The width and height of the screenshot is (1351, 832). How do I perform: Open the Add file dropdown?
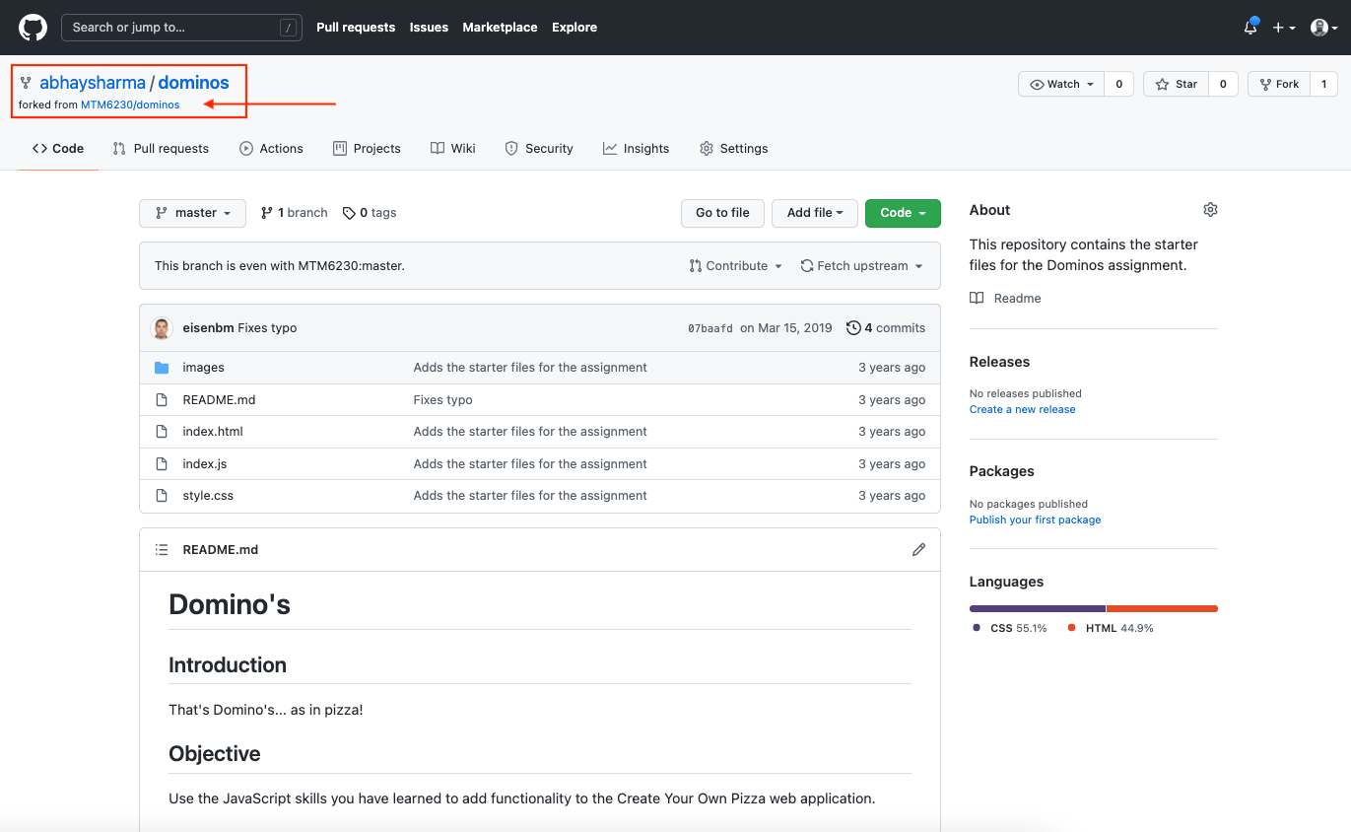[815, 213]
